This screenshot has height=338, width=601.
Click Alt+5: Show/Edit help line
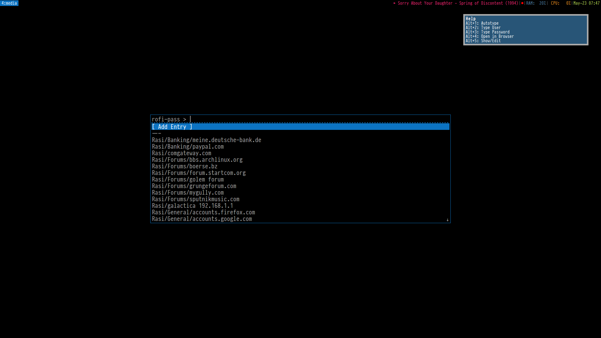[x=483, y=41]
